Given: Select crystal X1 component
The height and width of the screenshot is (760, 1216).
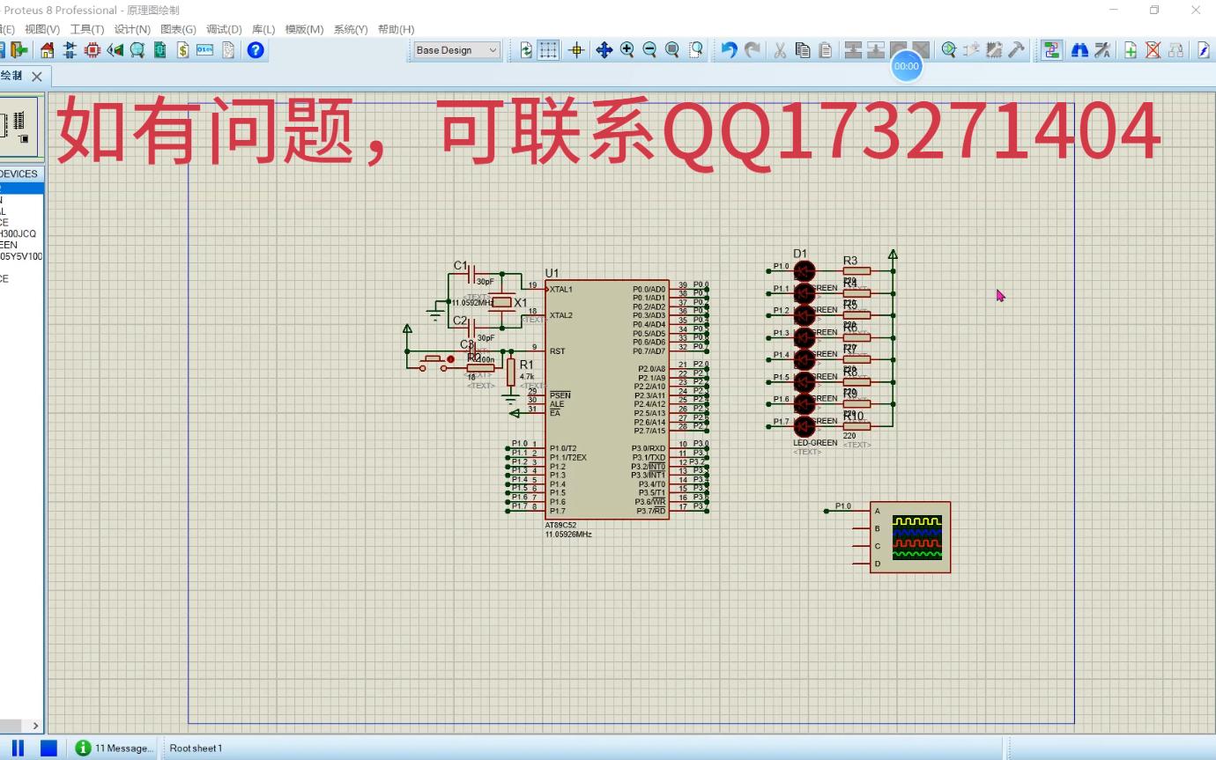Looking at the screenshot, I should point(501,302).
